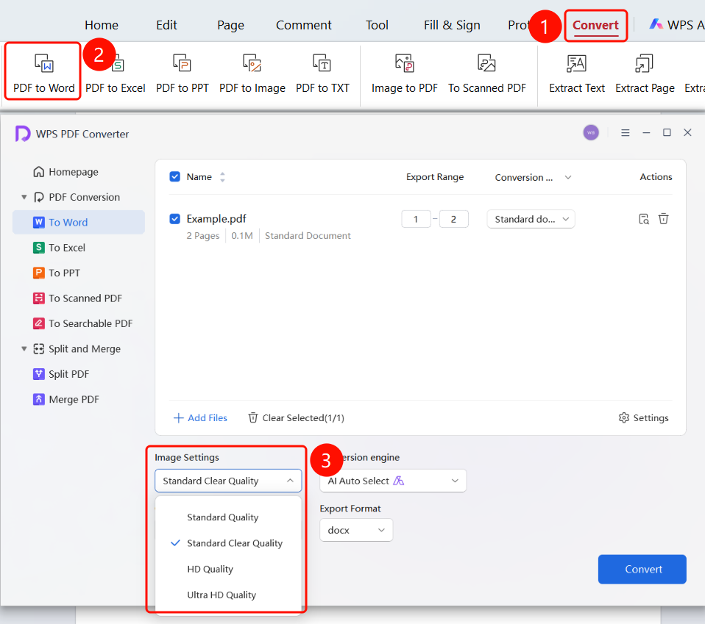705x624 pixels.
Task: Switch to the To Excel conversion
Action: [x=59, y=248]
